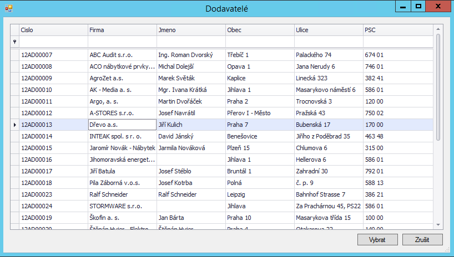The image size is (454, 257).
Task: Select Kaplice cell
Action: pyautogui.click(x=260, y=78)
